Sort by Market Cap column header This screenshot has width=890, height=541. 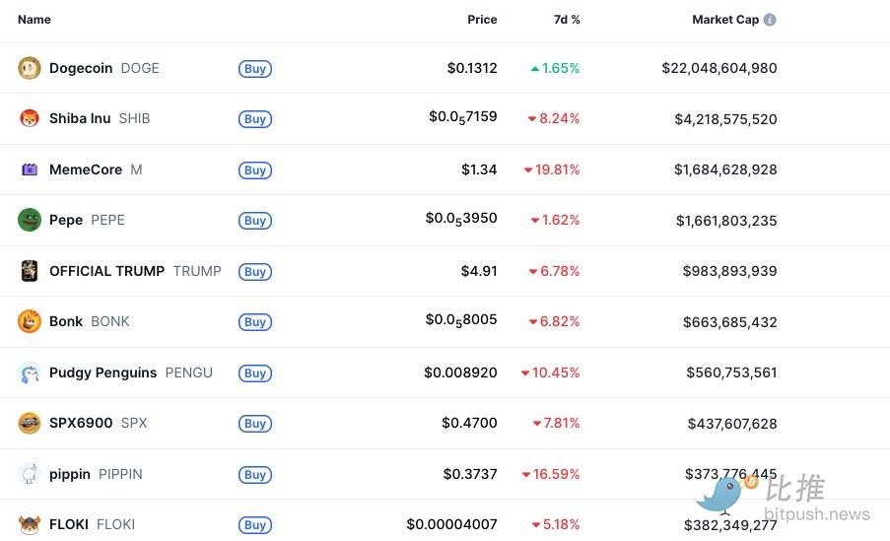click(x=725, y=20)
